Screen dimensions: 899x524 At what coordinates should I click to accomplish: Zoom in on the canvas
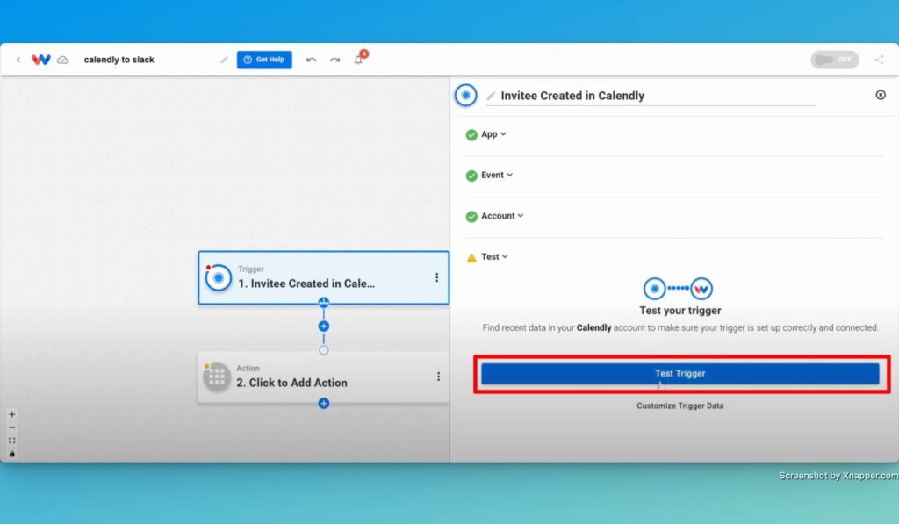point(12,414)
